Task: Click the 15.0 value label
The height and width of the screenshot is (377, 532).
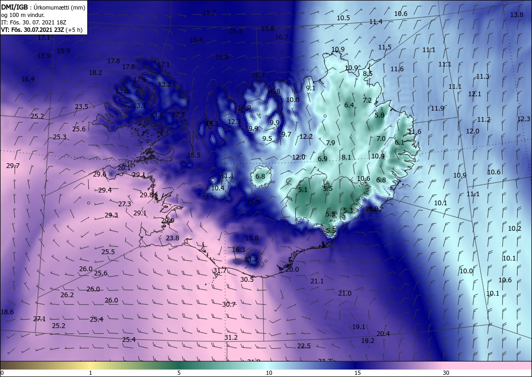Action: [371, 209]
